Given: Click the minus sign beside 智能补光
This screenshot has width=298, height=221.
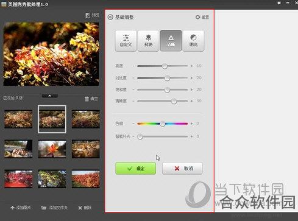Looking at the screenshot, I should [133, 136].
